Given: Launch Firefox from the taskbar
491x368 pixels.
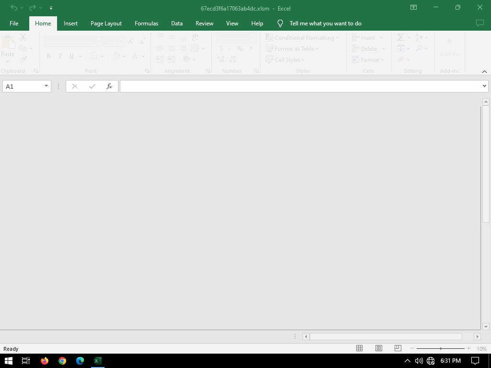Looking at the screenshot, I should pos(45,361).
